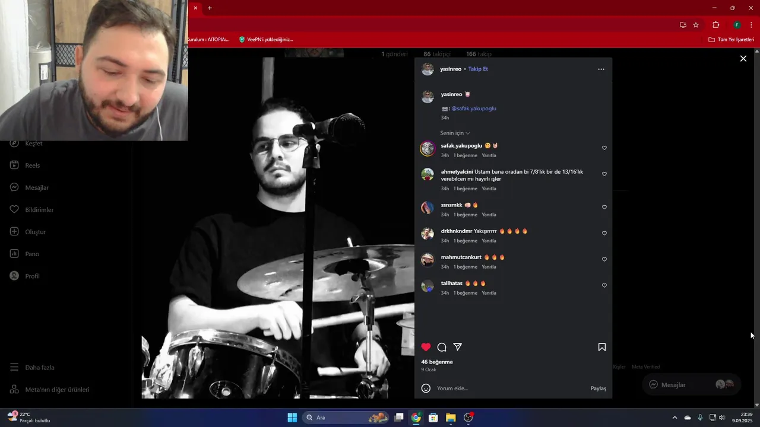Viewport: 760px width, 427px height.
Task: Click safak.yakupoglu's commenter avatar
Action: pyautogui.click(x=427, y=148)
